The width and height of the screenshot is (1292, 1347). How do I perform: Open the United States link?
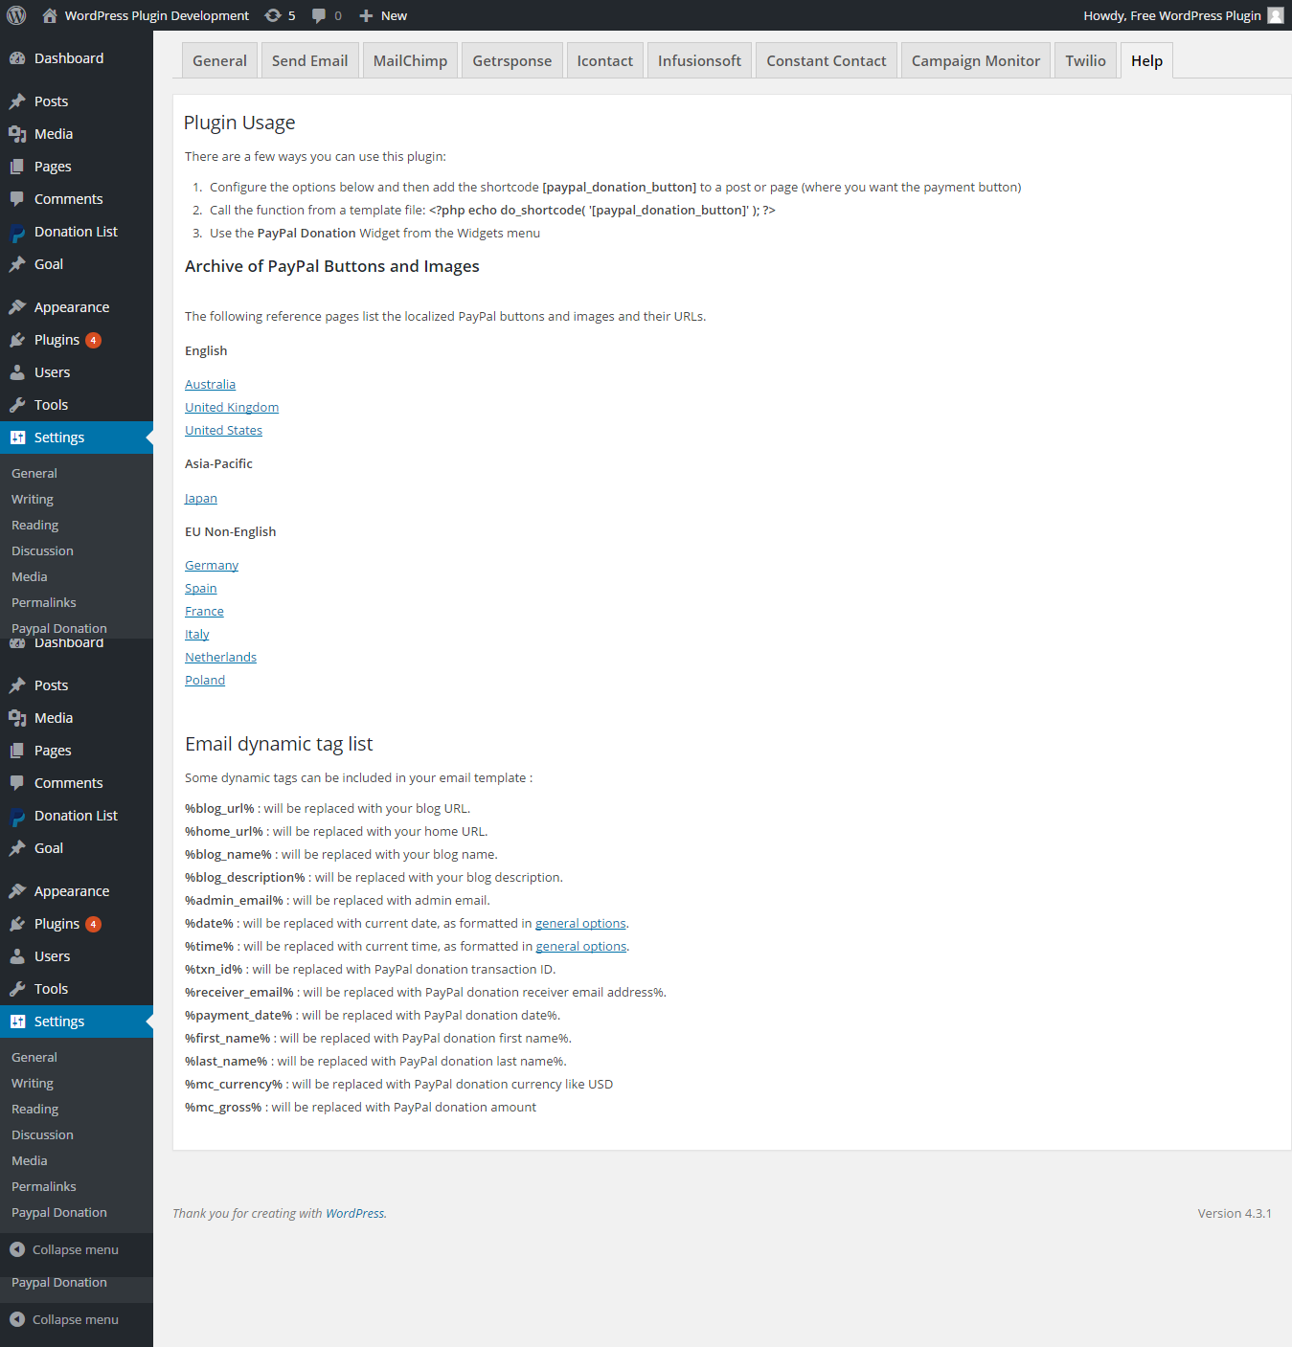pos(223,430)
